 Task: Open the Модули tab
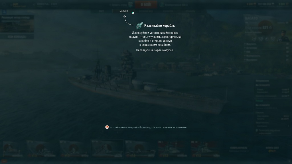124,11
